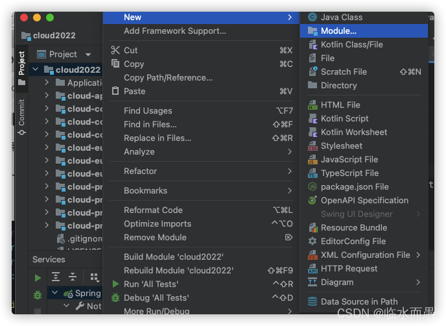Screen dimensions: 446x326
Task: Select Rebuild Module 'cloud2022' entry
Action: [x=201, y=270]
